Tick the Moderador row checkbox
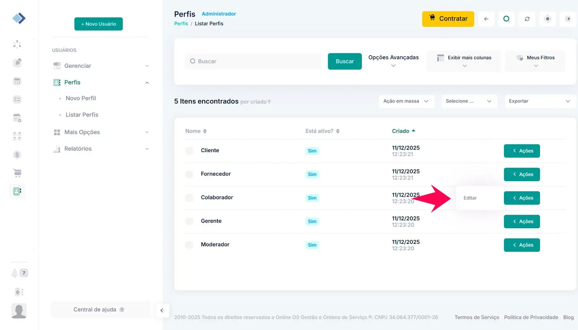The width and height of the screenshot is (578, 330). [189, 245]
